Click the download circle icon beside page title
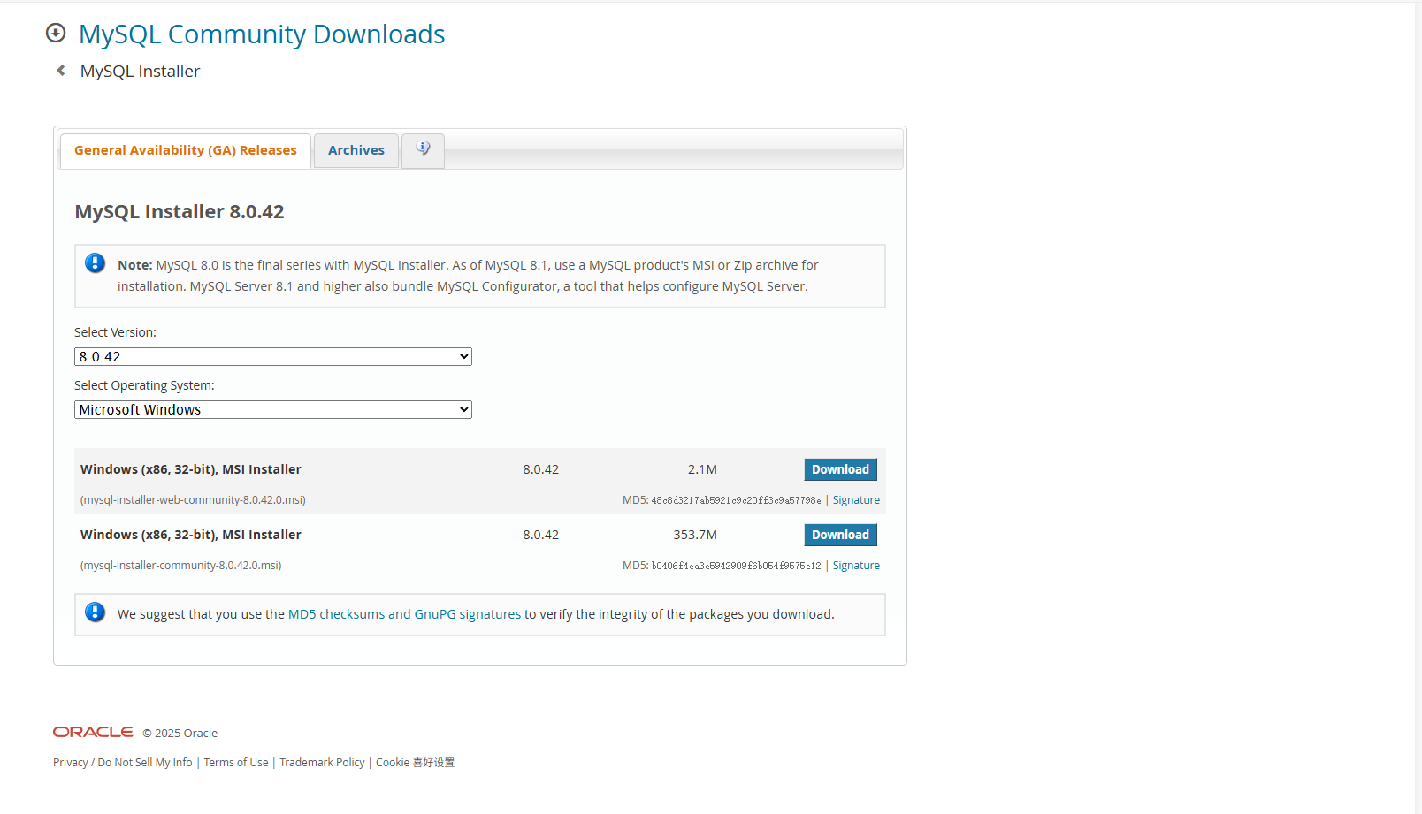The height and width of the screenshot is (814, 1422). point(56,33)
